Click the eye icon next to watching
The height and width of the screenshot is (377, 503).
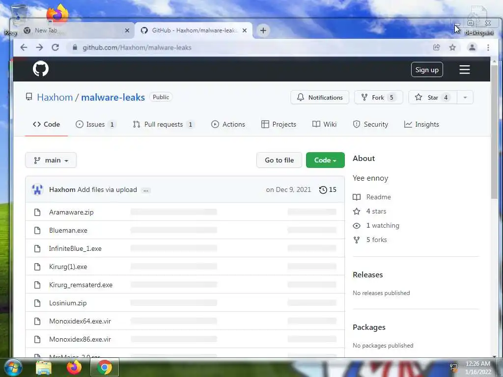[357, 226]
